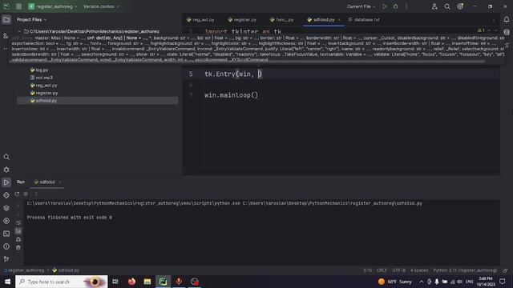This screenshot has width=513, height=288.
Task: Open the settings gear in left sidebar
Action: click(6, 170)
